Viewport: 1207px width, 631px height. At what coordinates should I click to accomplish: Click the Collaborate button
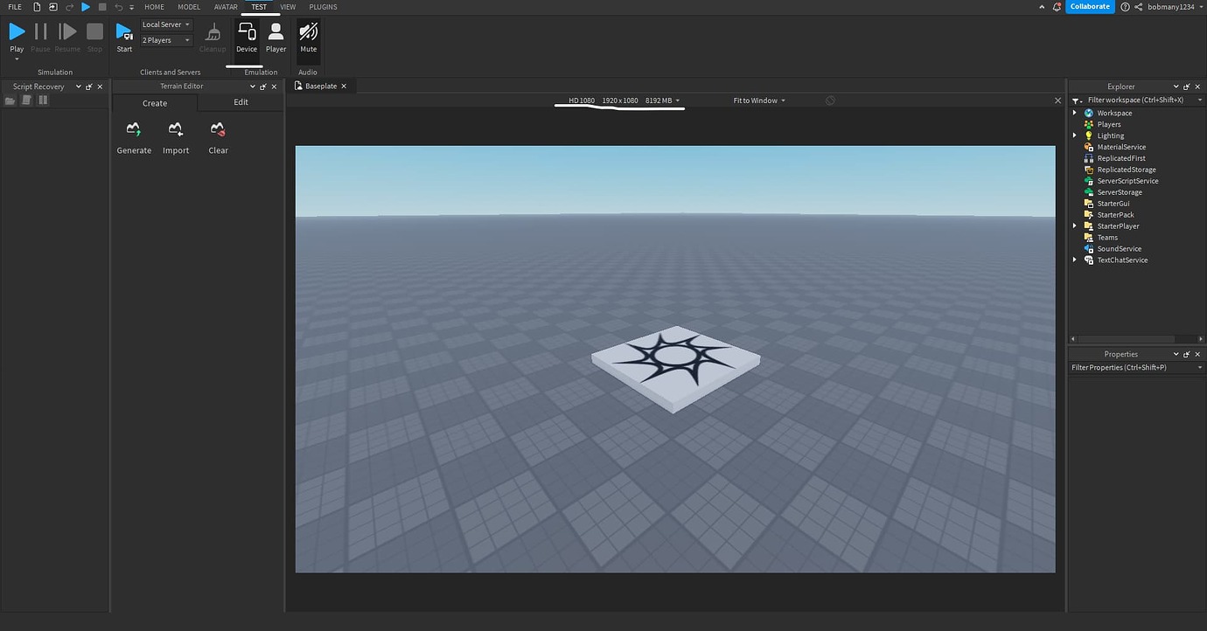point(1090,6)
